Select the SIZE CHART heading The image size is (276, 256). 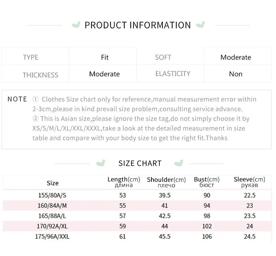coord(140,163)
